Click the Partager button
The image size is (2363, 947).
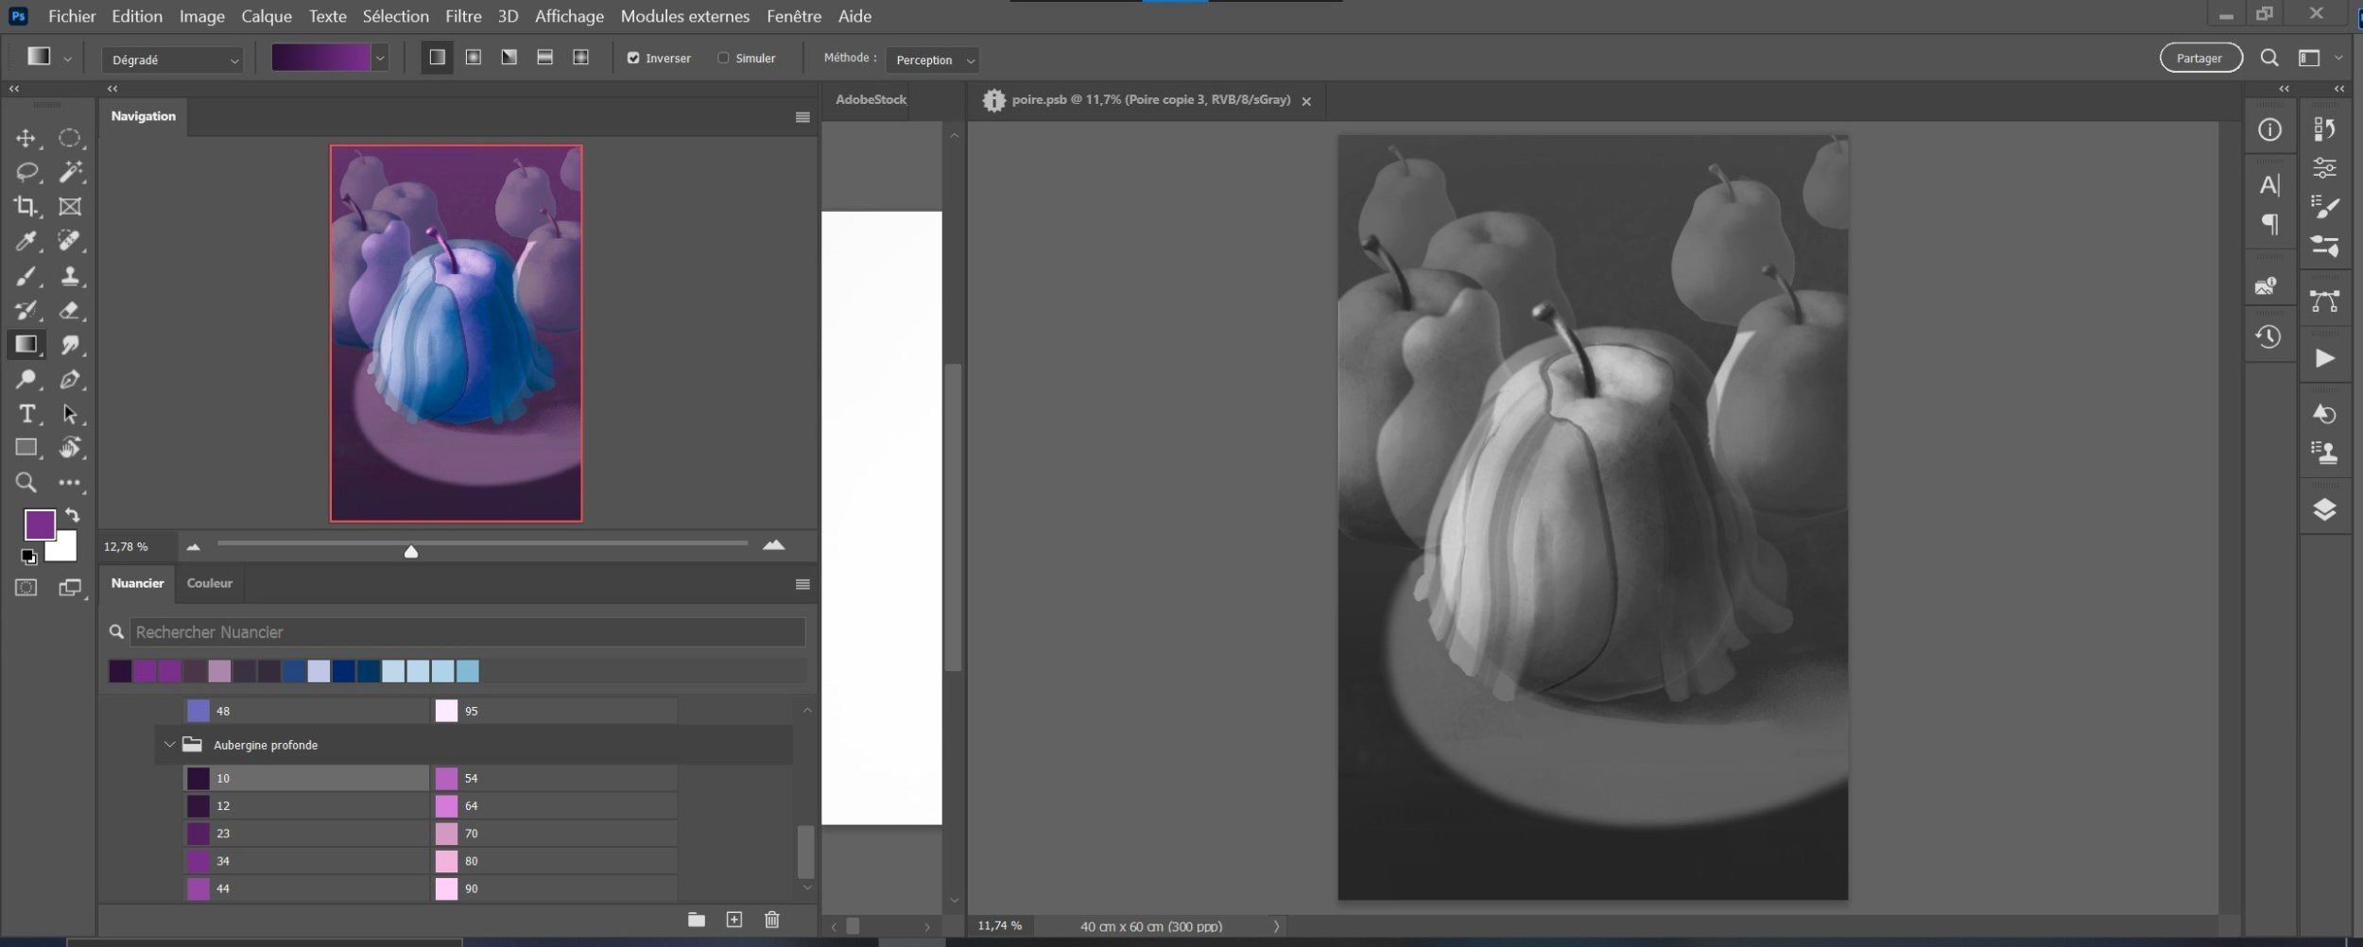2199,59
